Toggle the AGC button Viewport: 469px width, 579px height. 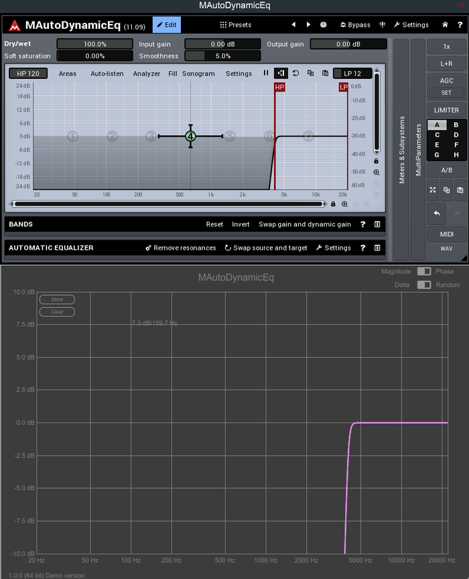[x=446, y=80]
